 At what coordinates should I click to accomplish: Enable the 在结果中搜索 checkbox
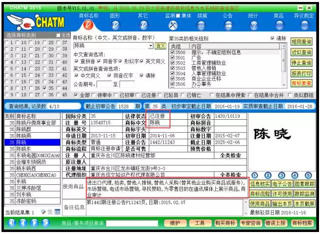[211, 95]
